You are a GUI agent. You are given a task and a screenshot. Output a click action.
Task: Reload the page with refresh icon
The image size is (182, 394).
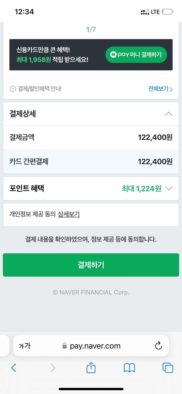(158, 346)
